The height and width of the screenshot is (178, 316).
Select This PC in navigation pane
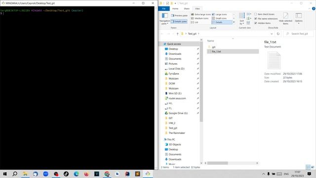pyautogui.click(x=171, y=139)
